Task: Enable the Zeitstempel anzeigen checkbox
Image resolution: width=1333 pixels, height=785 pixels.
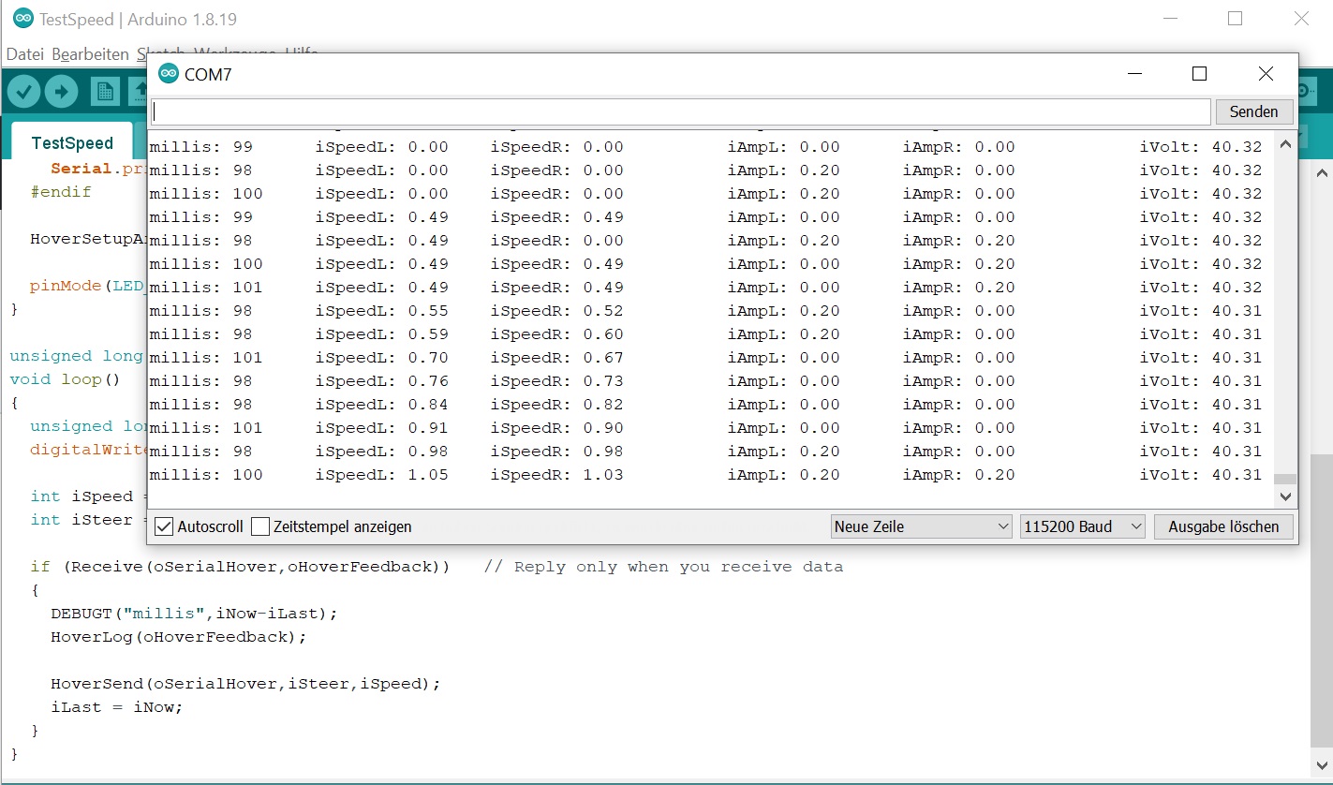Action: click(260, 526)
